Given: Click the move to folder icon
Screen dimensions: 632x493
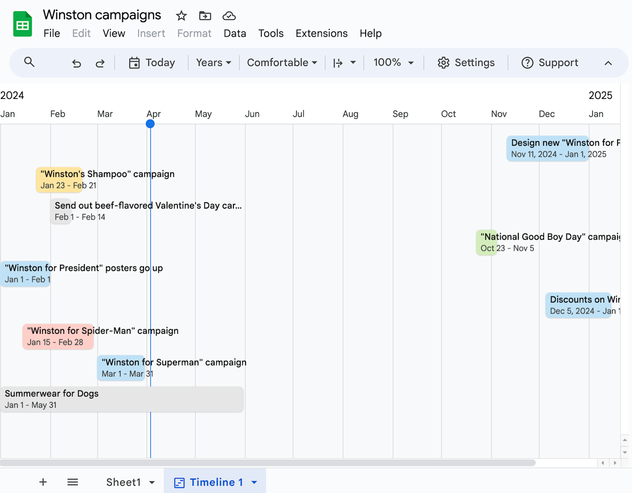Looking at the screenshot, I should coord(205,16).
